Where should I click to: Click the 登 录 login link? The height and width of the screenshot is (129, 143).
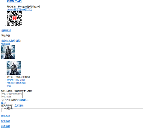click(x=4, y=103)
